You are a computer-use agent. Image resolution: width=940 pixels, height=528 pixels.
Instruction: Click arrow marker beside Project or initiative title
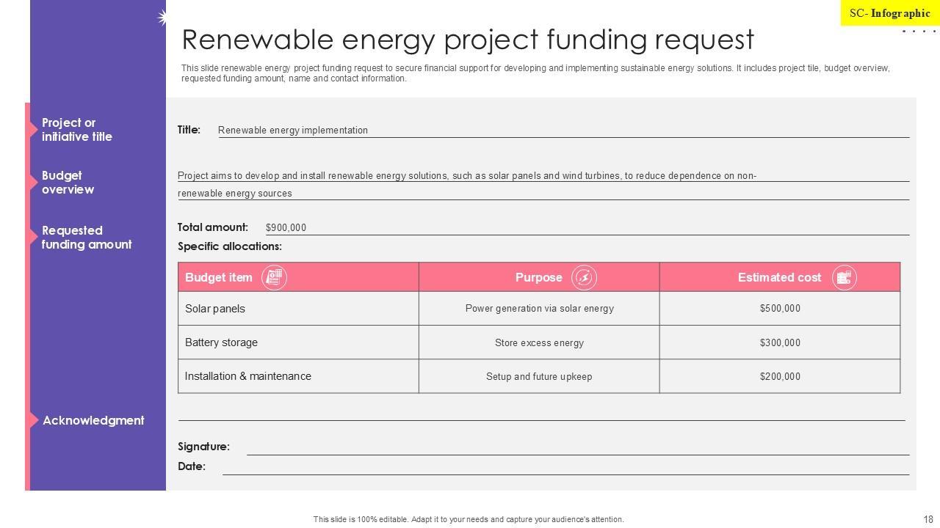point(33,130)
